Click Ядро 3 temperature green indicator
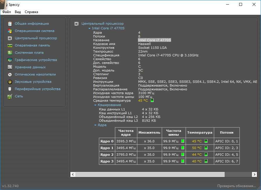The image size is (261, 190). [206, 161]
